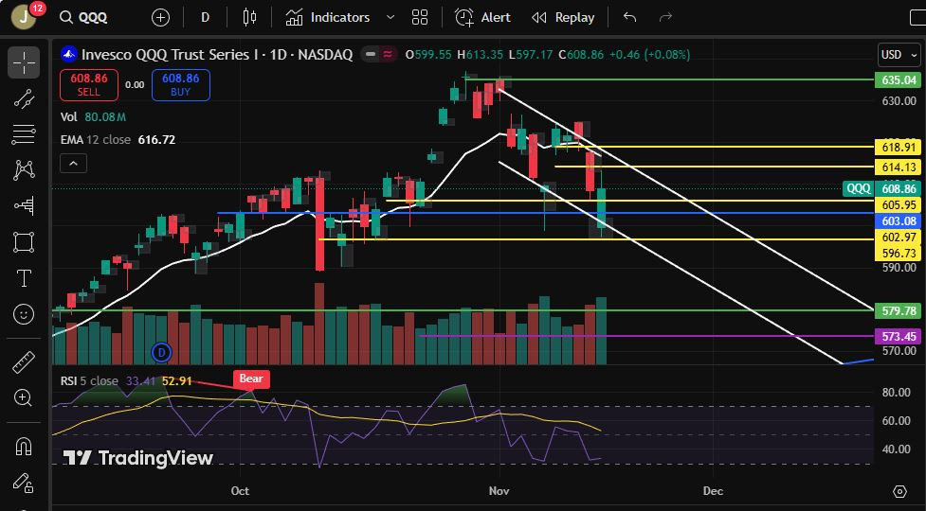Click the QQQ 608.86 last price label

(881, 188)
